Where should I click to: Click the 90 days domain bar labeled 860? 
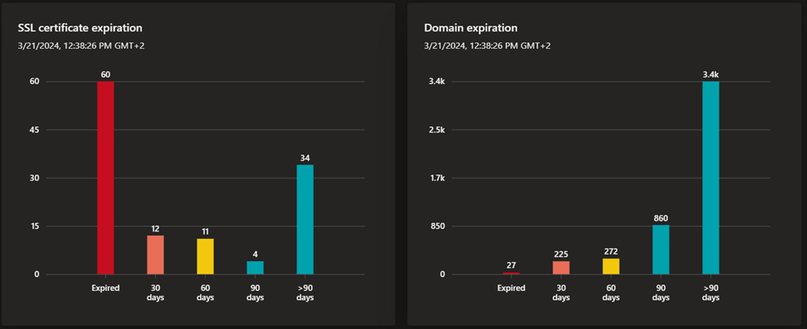[x=660, y=250]
